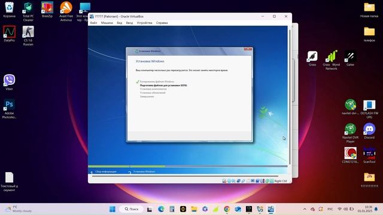Click the green installation progress bar in the guest
The height and width of the screenshot is (215, 383).
tap(126, 167)
